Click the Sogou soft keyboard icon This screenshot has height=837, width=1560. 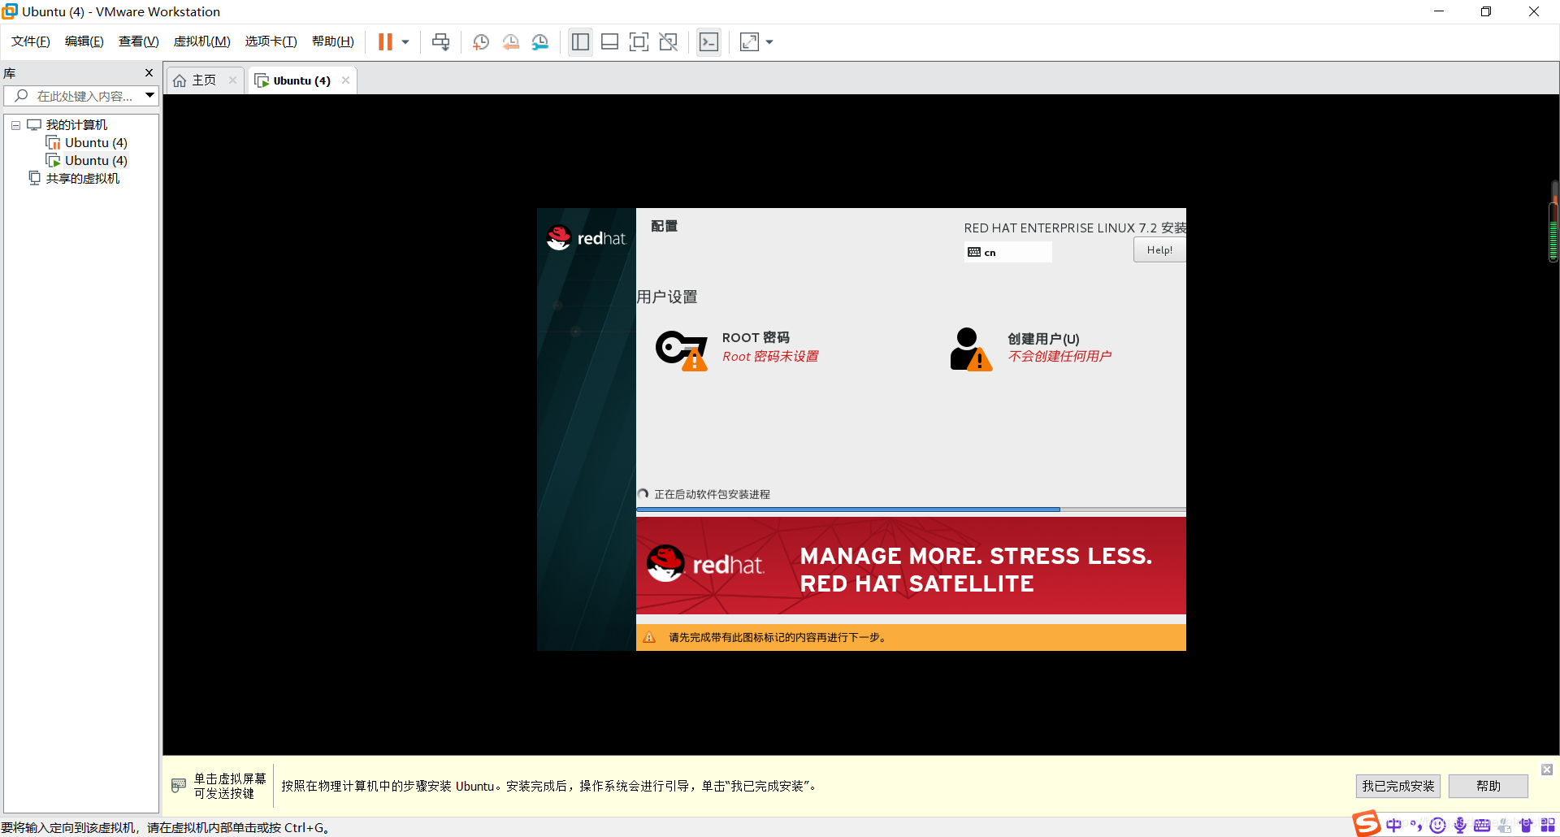coord(1482,826)
